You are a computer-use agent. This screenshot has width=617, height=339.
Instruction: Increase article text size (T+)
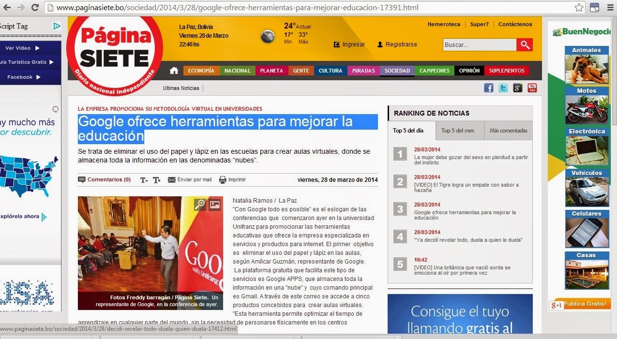[x=156, y=180]
